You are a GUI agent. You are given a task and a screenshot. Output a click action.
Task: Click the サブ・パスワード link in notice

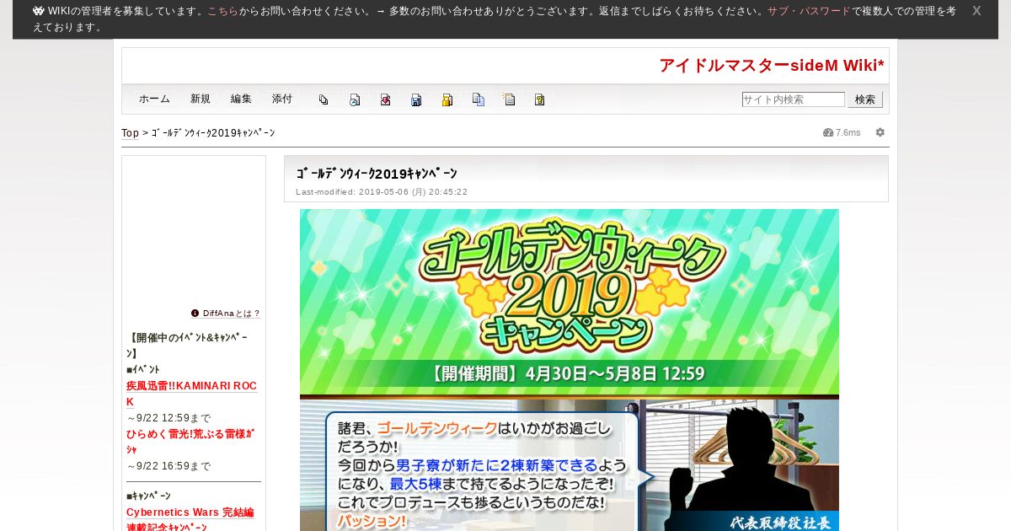tap(809, 11)
